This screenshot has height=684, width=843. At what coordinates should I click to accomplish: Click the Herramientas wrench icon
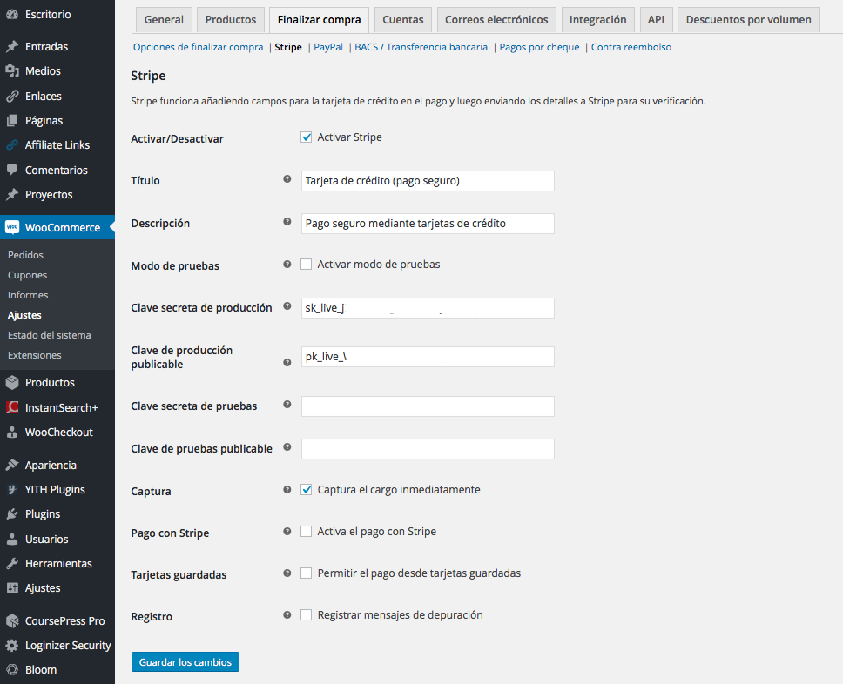coord(12,564)
